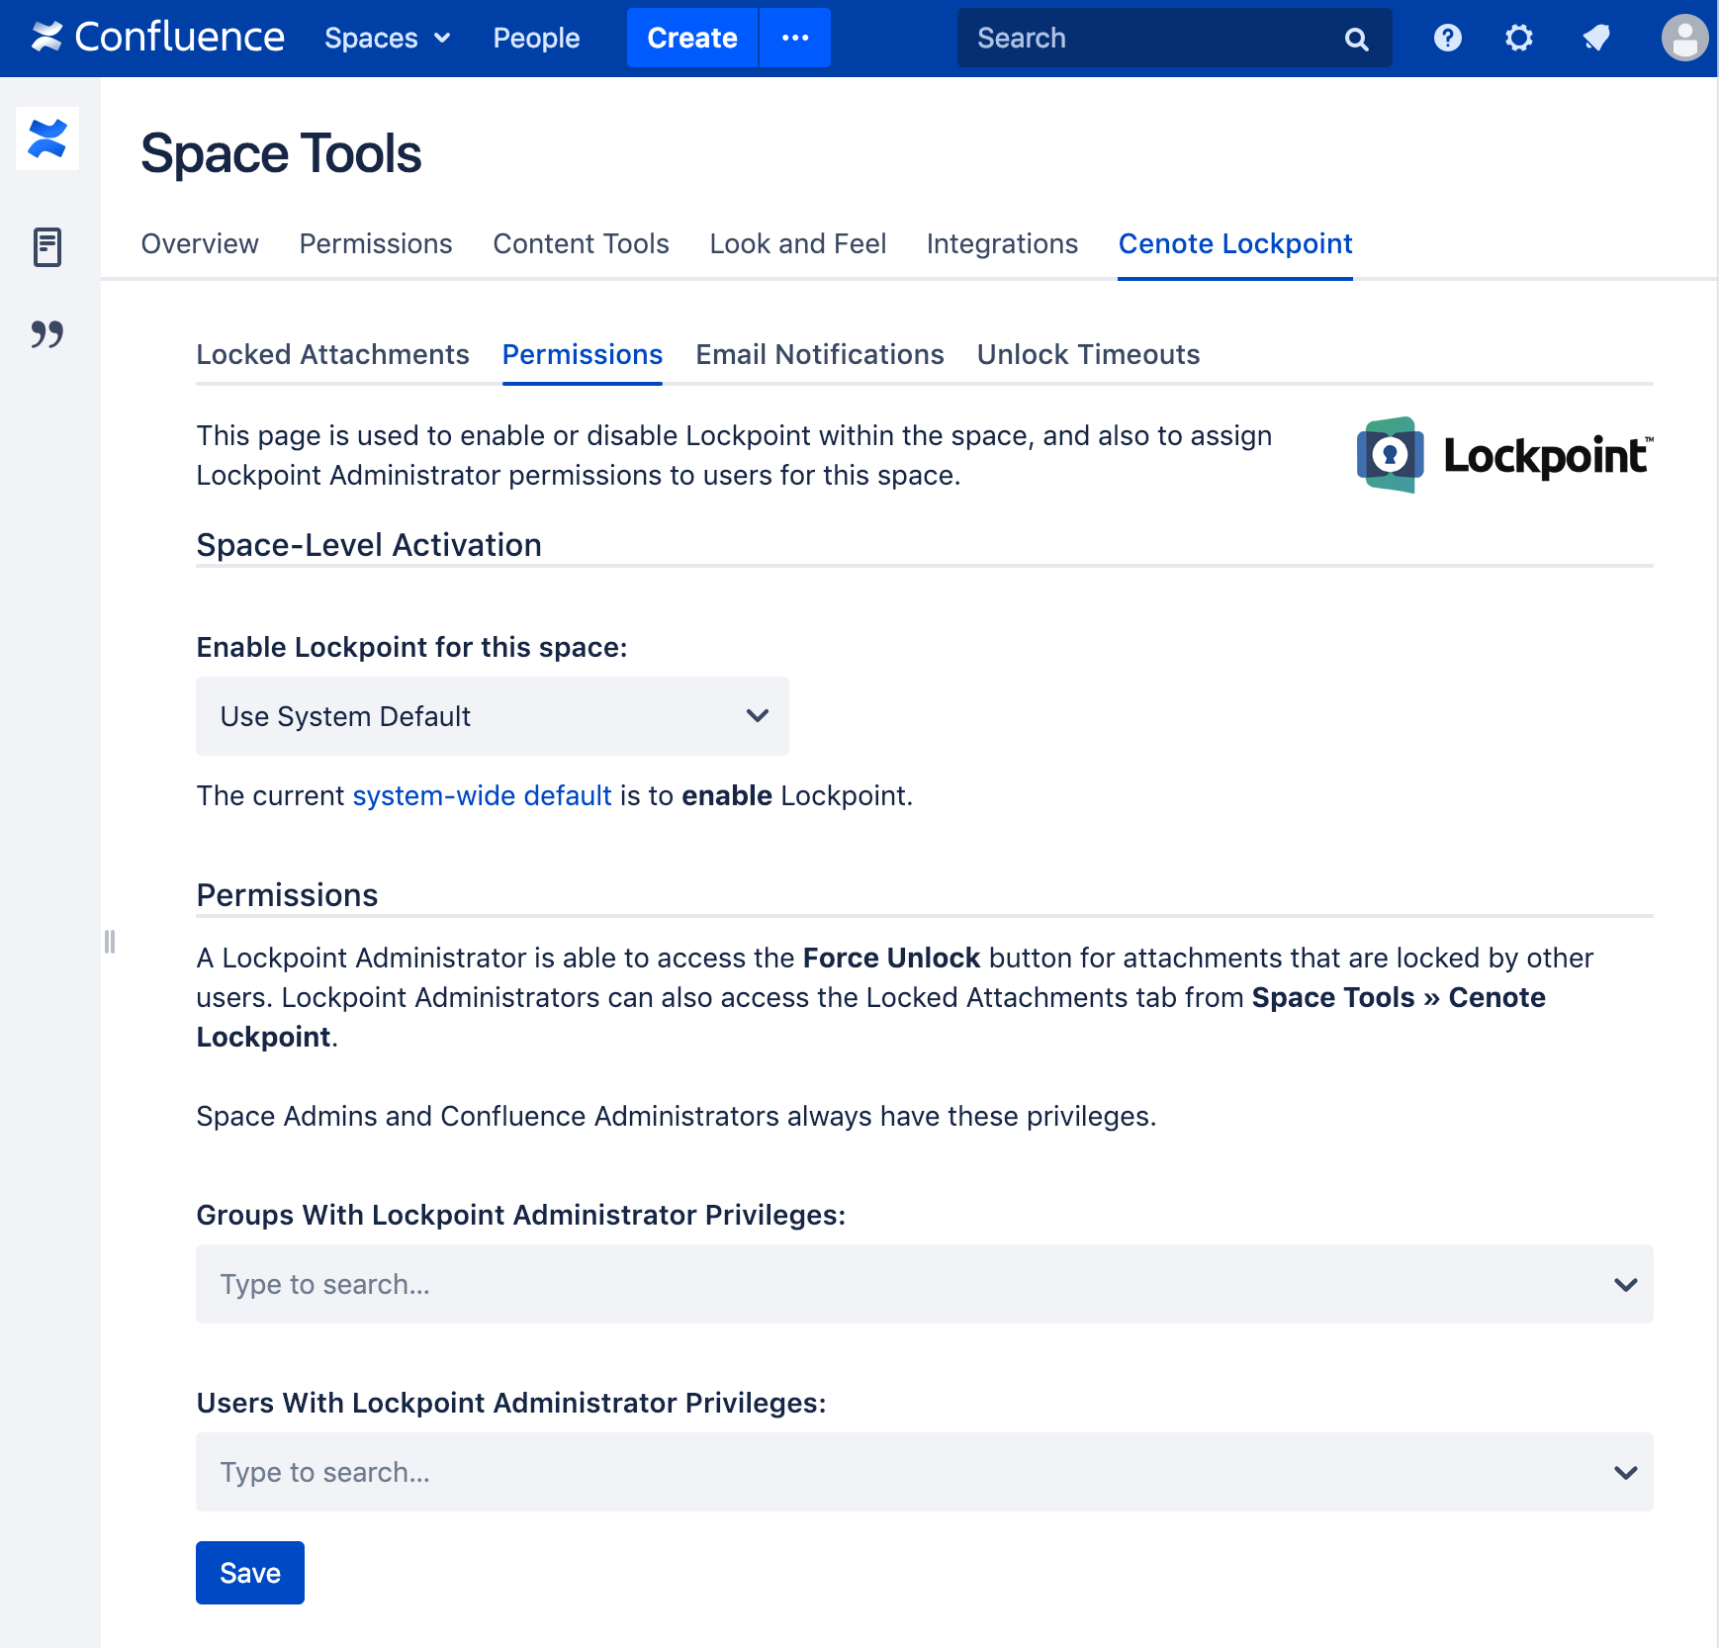Click the Confluence logo in header
The width and height of the screenshot is (1719, 1648).
(x=158, y=38)
